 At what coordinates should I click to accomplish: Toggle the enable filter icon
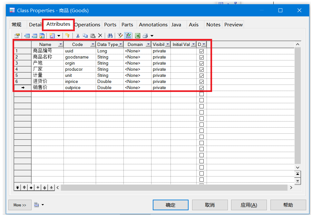[x=128, y=35]
